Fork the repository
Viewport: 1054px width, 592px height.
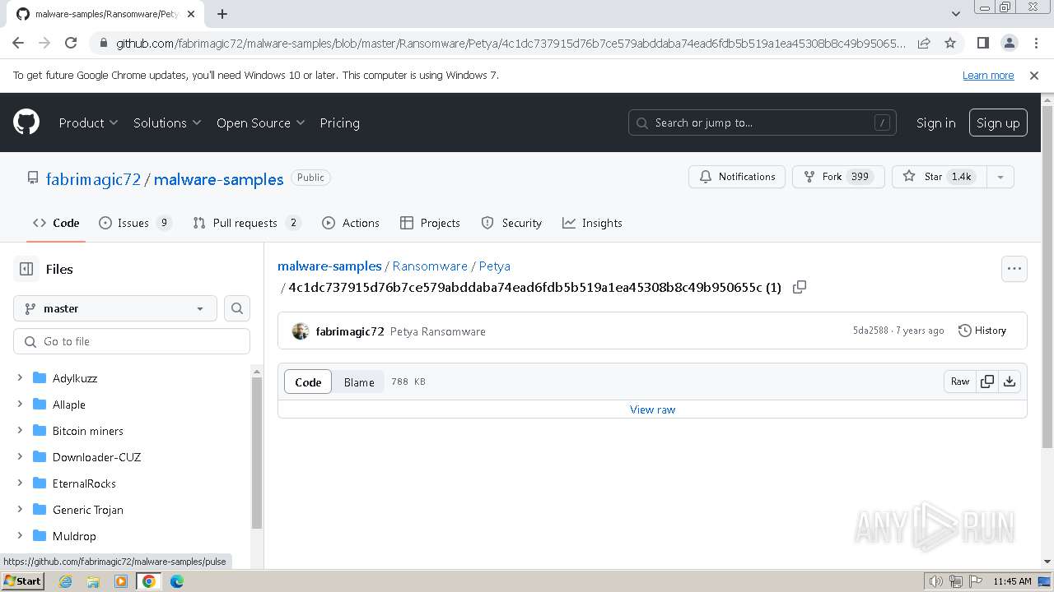point(838,177)
